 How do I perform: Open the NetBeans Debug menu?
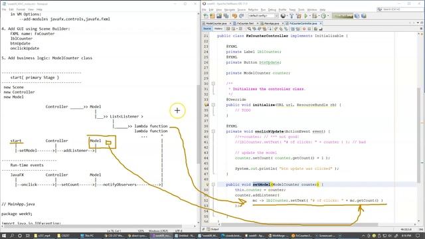pyautogui.click(x=272, y=10)
